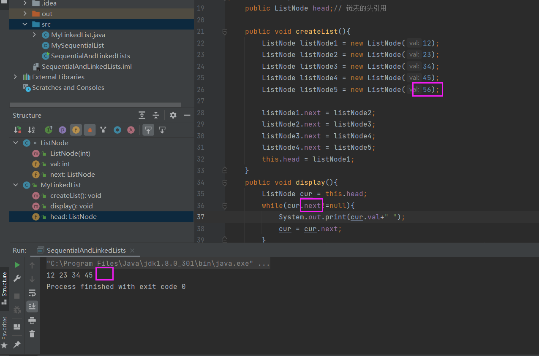This screenshot has width=539, height=356.
Task: Toggle Show Non-Public members lock icon
Action: (90, 130)
